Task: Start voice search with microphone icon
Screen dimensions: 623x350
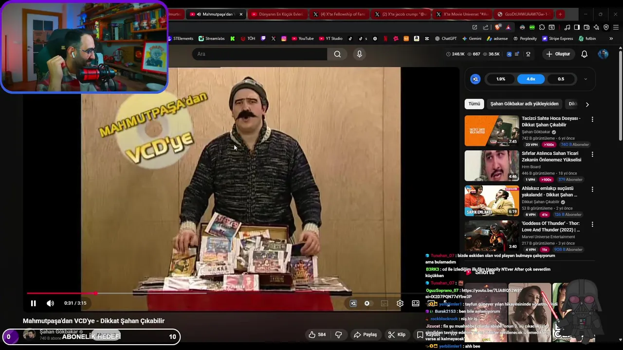Action: click(360, 54)
